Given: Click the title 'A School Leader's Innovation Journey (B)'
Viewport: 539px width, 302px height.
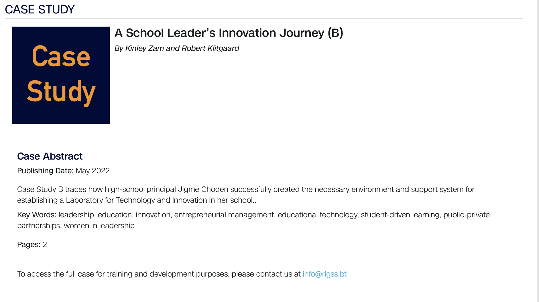Looking at the screenshot, I should (229, 33).
